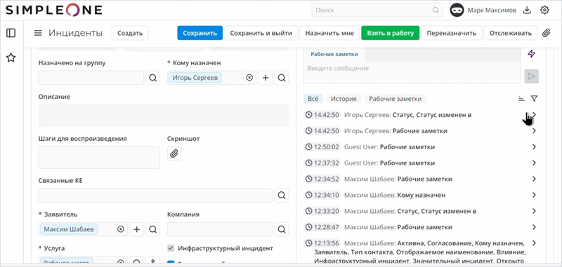Screen dimensions: 562x267
Task: Click the Инциденты heading
Action: click(x=75, y=33)
